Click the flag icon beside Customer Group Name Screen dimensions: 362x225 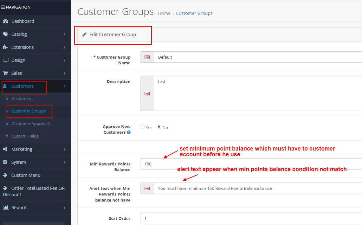(x=147, y=57)
